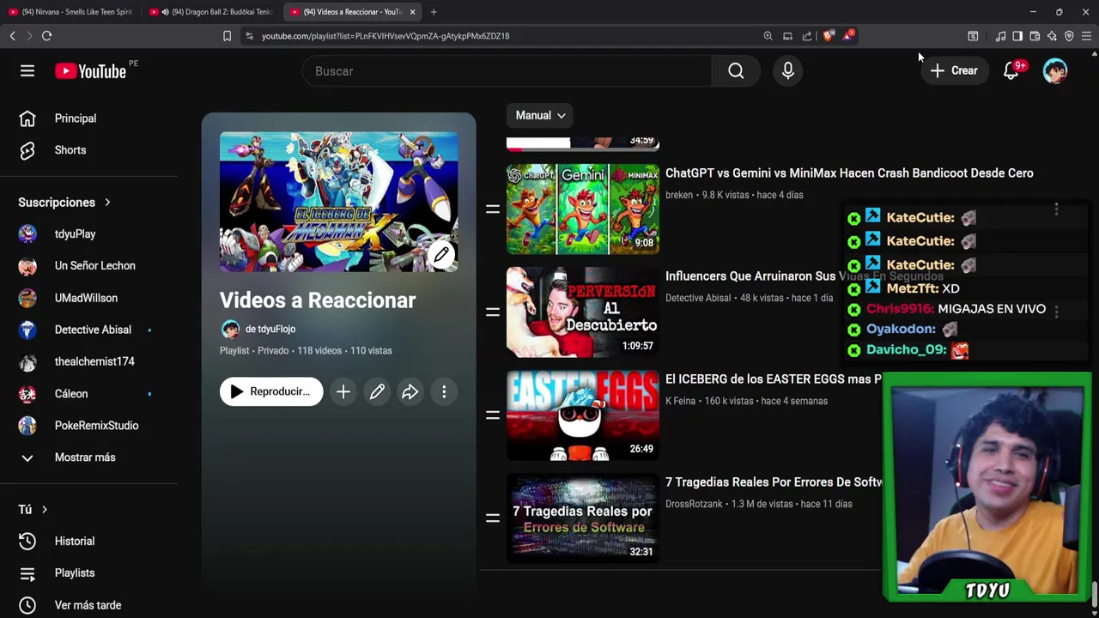Viewport: 1099px width, 618px height.
Task: Expand the Tú section
Action: (x=33, y=510)
